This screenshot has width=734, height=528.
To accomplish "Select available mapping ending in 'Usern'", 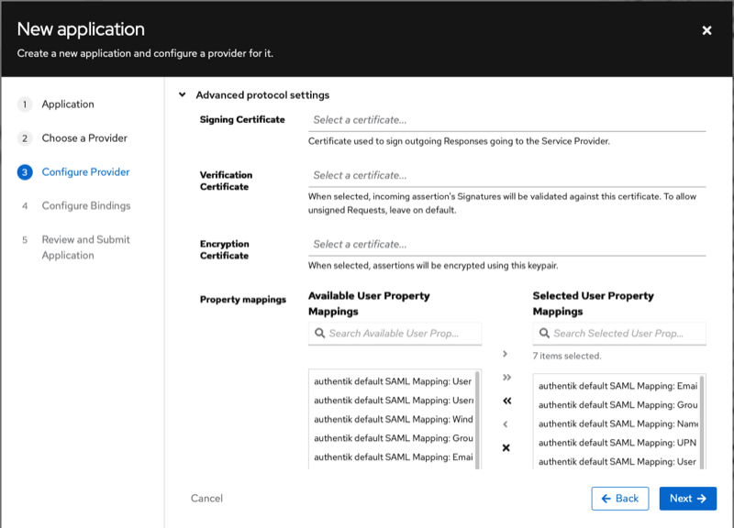I will tap(393, 401).
